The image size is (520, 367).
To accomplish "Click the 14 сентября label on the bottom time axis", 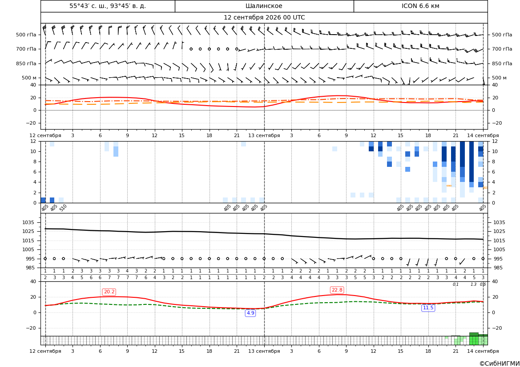I will [483, 351].
